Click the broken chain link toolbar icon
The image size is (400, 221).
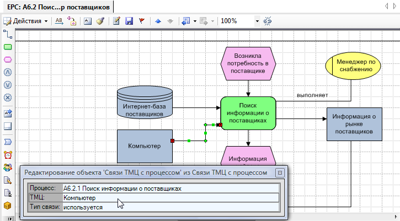[268, 21]
